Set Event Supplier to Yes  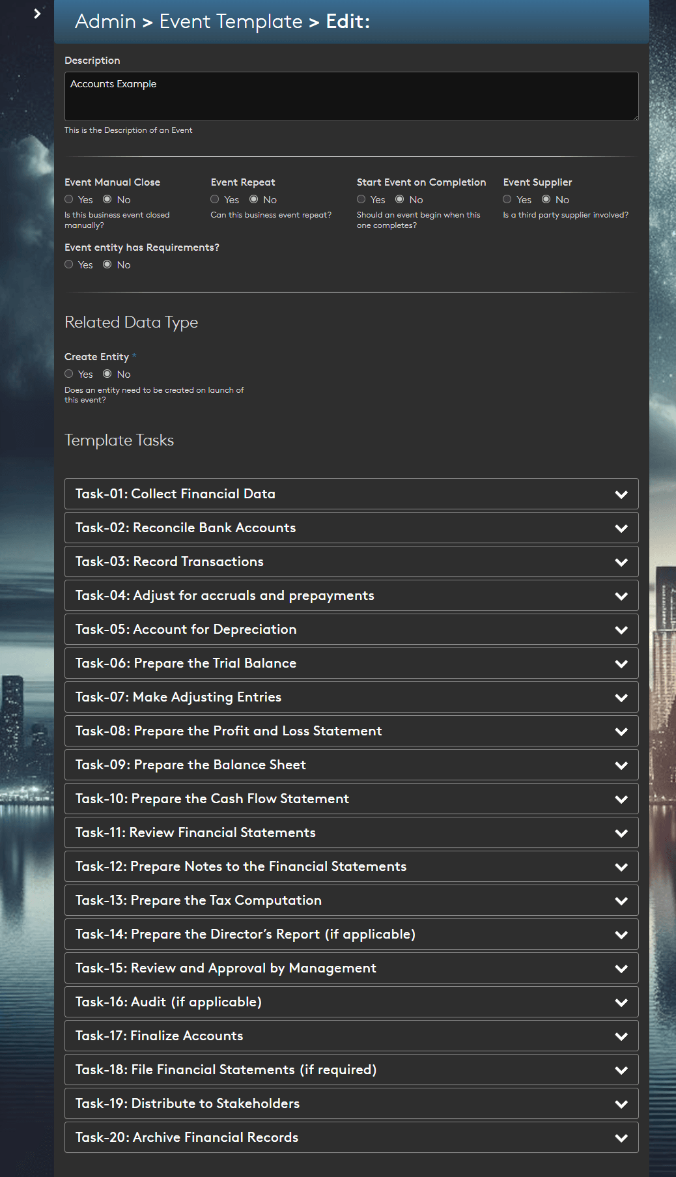pos(507,199)
